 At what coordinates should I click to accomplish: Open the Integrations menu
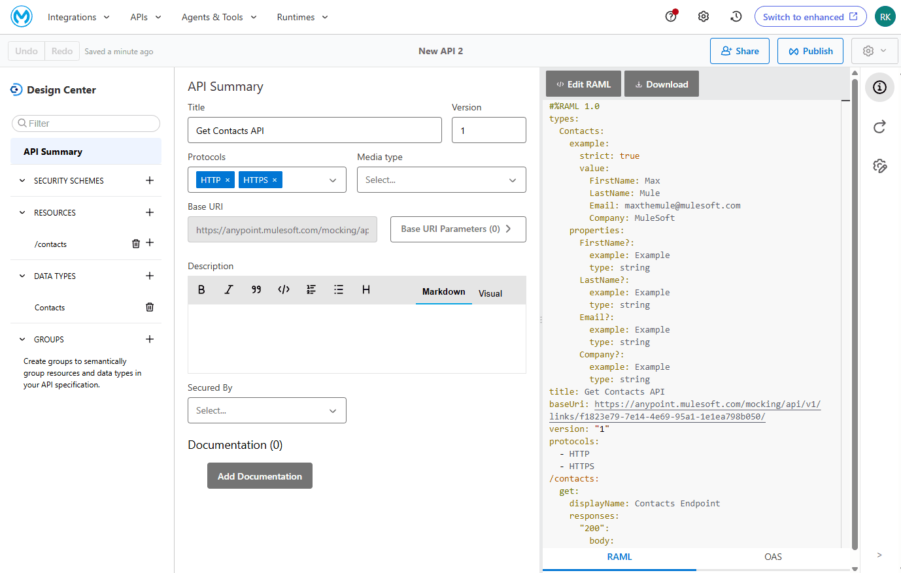pos(78,17)
